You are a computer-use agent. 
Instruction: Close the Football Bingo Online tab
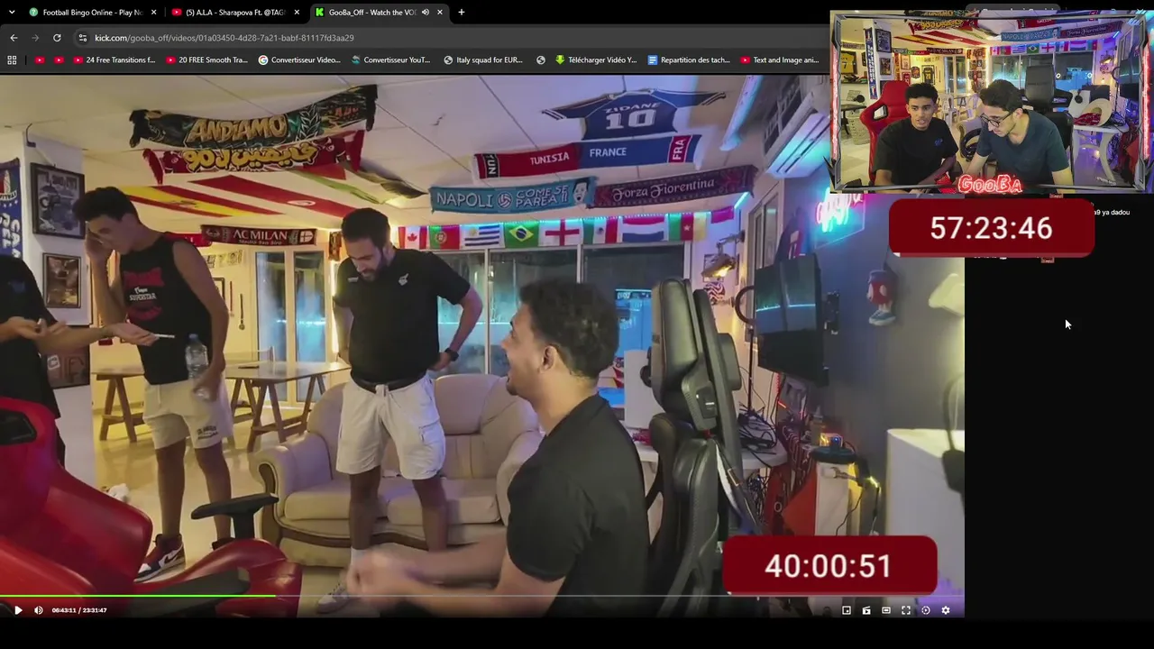154,13
